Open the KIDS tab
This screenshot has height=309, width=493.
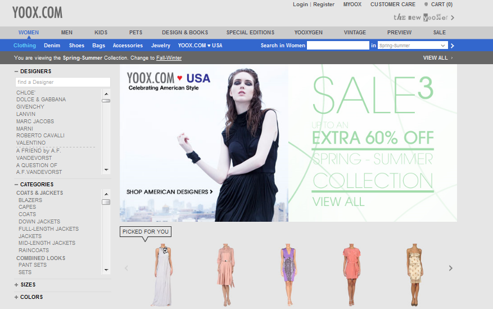click(x=101, y=33)
